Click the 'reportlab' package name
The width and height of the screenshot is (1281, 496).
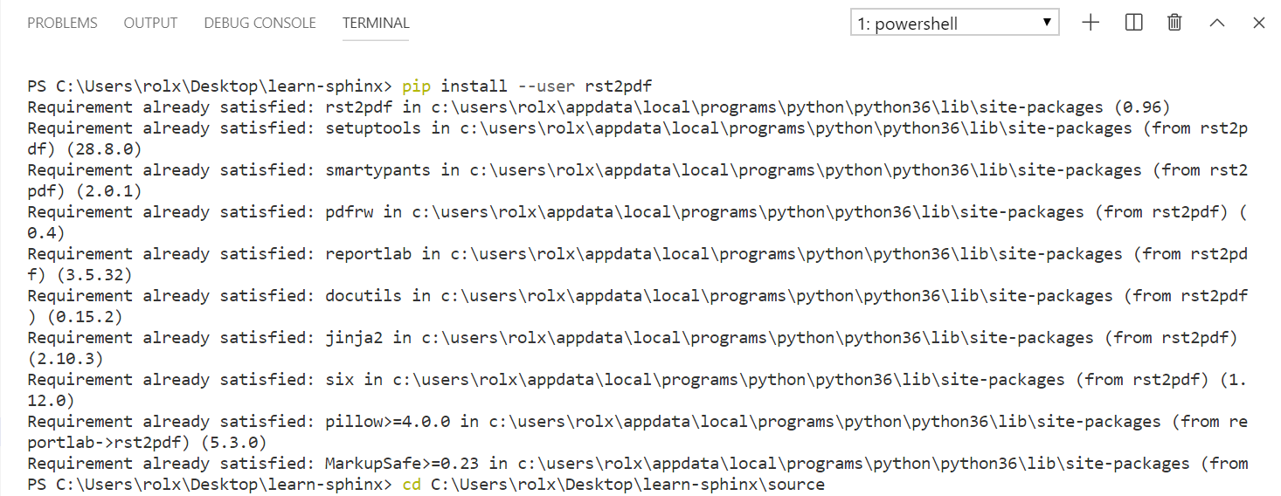(x=368, y=254)
